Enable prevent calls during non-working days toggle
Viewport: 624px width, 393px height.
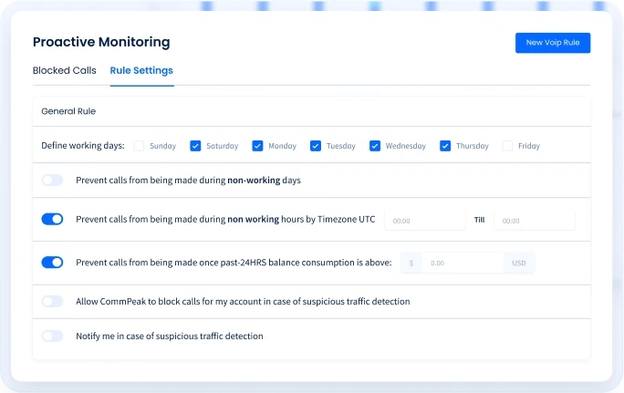click(x=53, y=181)
